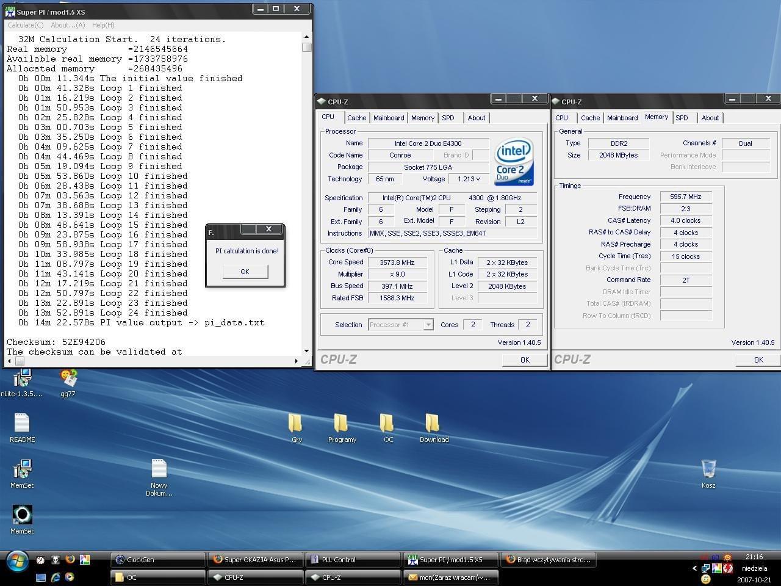Click Super PI vertical scrollbar up arrow
The width and height of the screenshot is (781, 586).
(306, 37)
